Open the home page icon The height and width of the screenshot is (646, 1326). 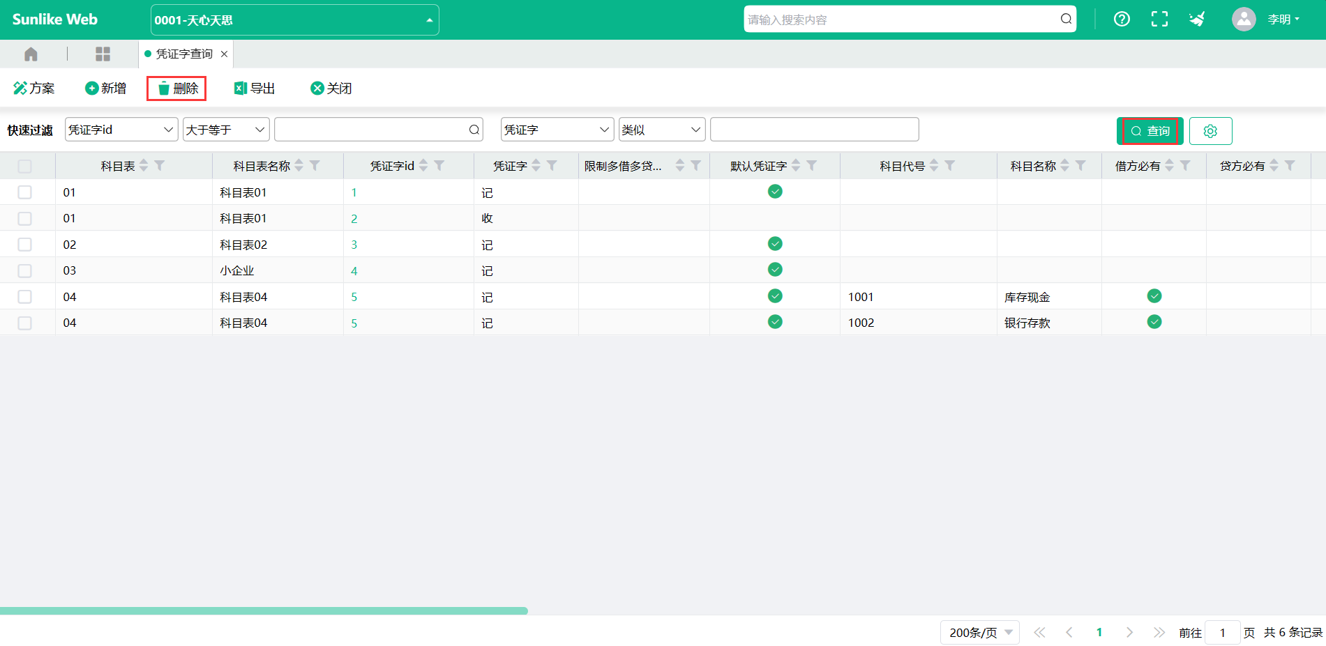(31, 54)
